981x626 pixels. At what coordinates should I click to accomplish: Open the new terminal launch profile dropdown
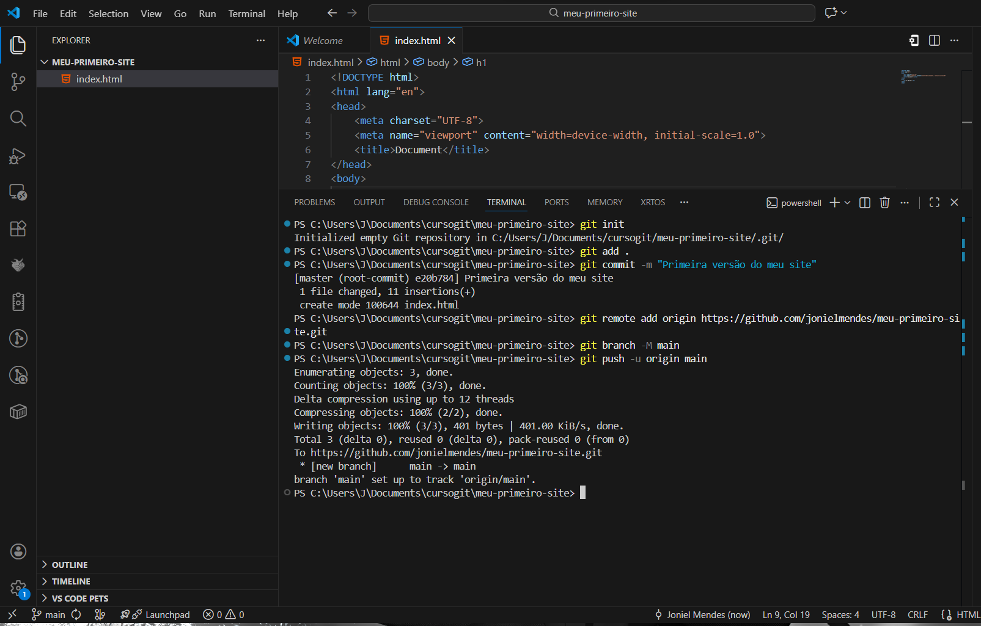click(847, 203)
